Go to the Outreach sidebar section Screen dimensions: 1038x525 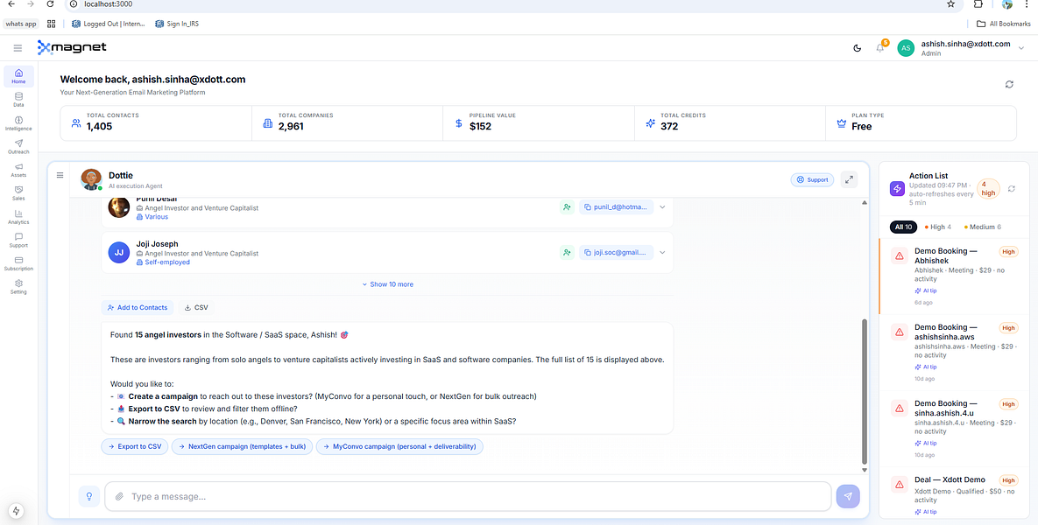[x=18, y=147]
